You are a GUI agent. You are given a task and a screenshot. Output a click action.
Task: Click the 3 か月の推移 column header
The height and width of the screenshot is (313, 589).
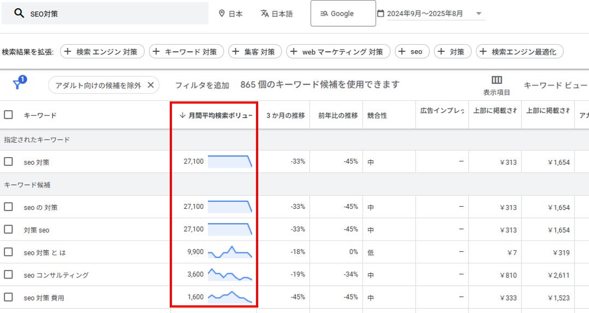[285, 115]
